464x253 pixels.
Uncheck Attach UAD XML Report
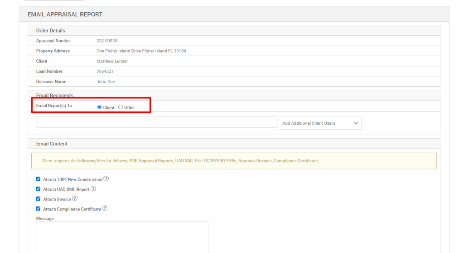[x=38, y=189]
